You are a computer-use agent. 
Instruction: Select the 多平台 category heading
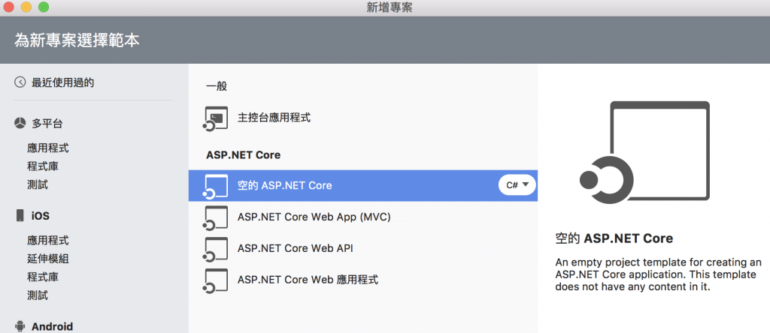click(x=47, y=124)
